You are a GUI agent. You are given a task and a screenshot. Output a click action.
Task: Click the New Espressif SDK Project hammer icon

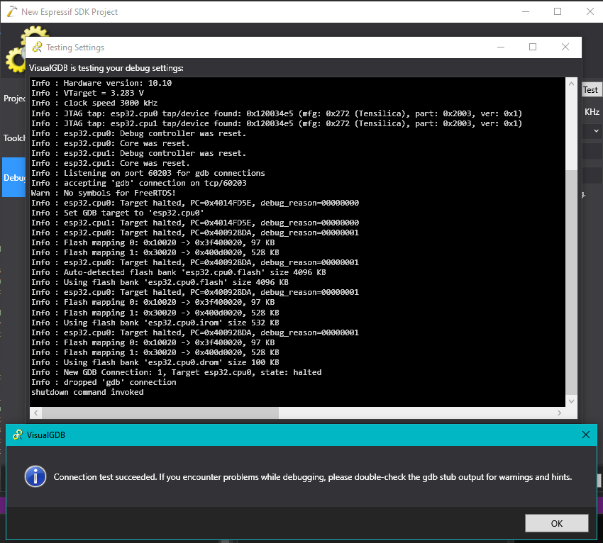[12, 11]
